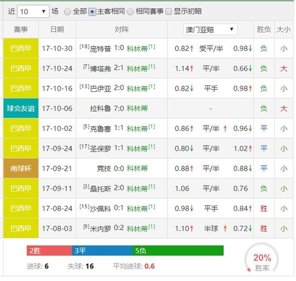This screenshot has width=296, height=281.
Task: Click score 1:0 of 庞特普 match
Action: (x=119, y=48)
